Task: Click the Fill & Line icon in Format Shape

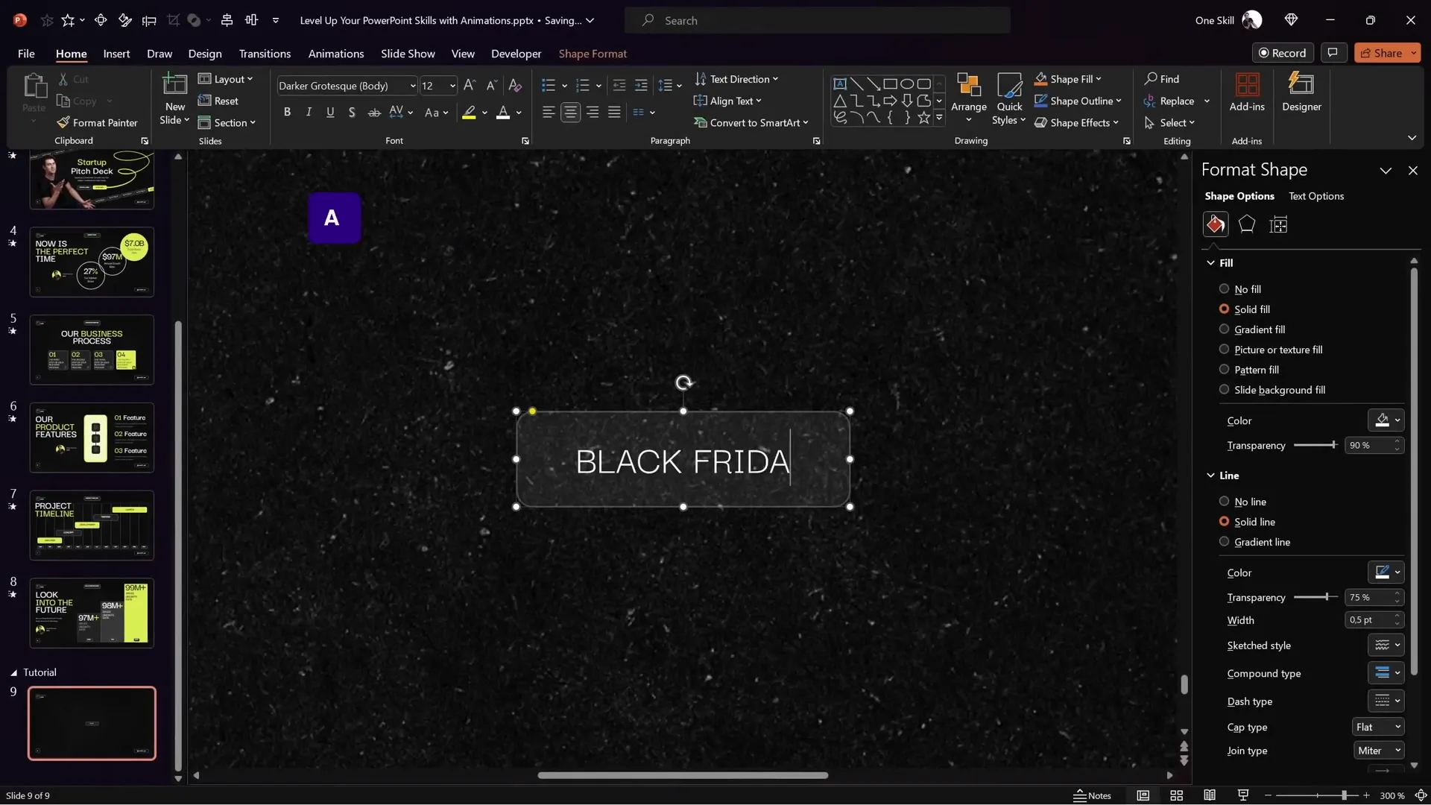Action: pyautogui.click(x=1216, y=224)
